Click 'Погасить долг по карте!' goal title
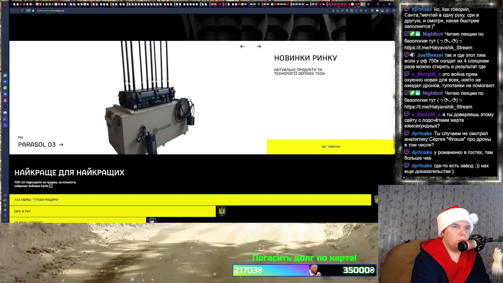 pyautogui.click(x=304, y=258)
